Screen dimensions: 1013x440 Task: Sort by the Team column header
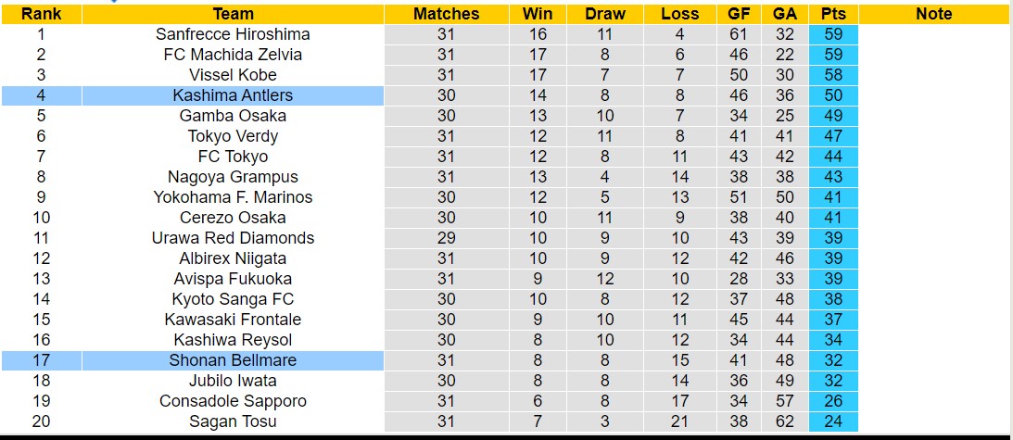tap(233, 14)
